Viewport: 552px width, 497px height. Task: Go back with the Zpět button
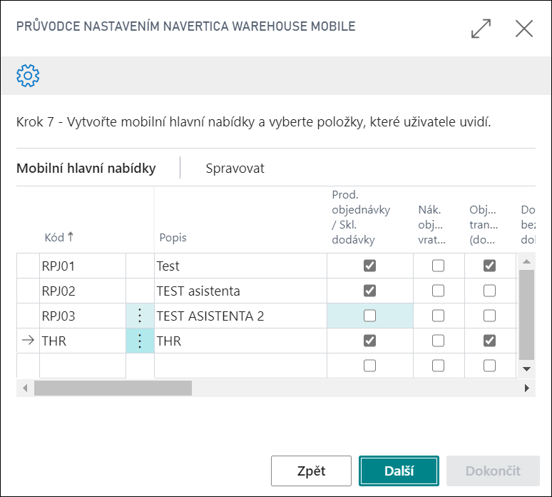(311, 471)
